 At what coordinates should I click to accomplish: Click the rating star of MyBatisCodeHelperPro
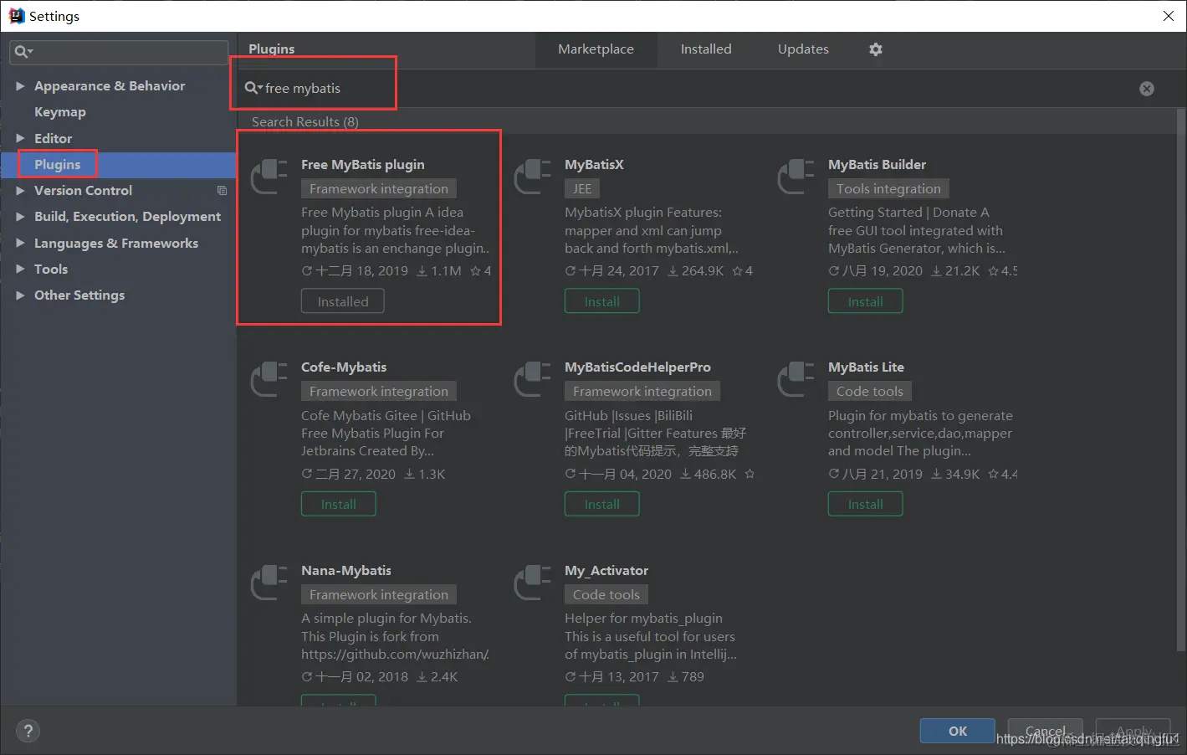750,474
